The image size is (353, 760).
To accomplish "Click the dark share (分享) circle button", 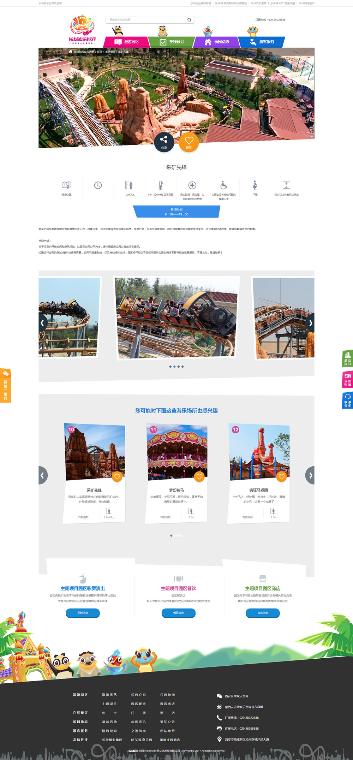I will [x=164, y=142].
